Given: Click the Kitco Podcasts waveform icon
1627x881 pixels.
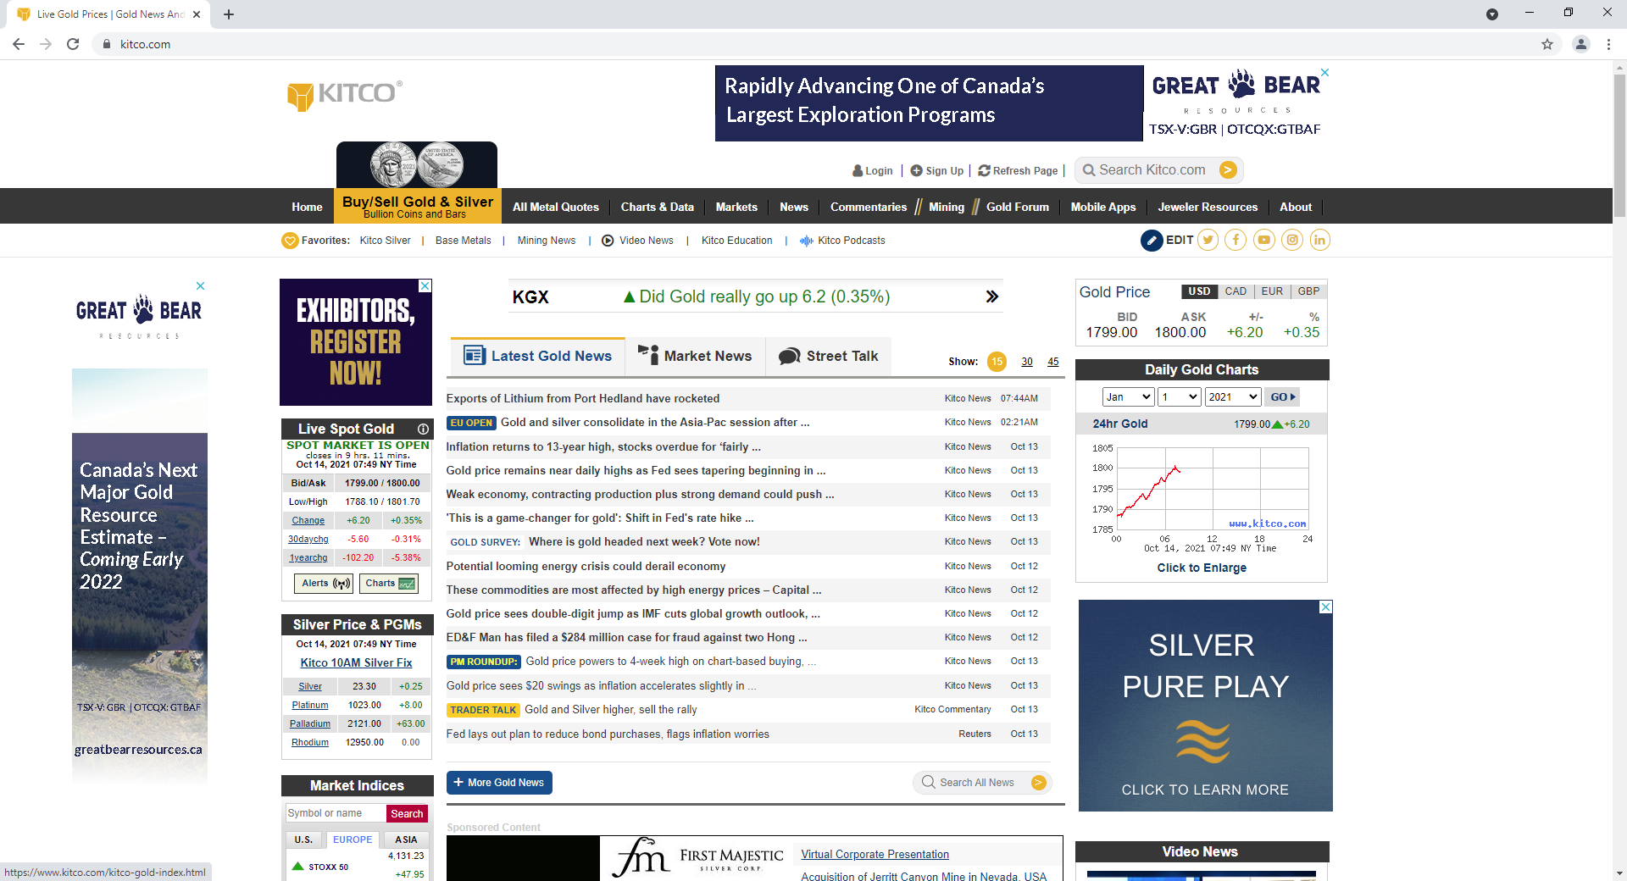Looking at the screenshot, I should pyautogui.click(x=807, y=241).
